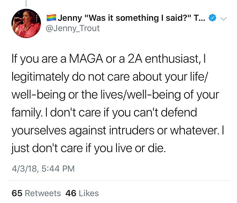Click the word "yourselves" in the tweet

pos(39,131)
